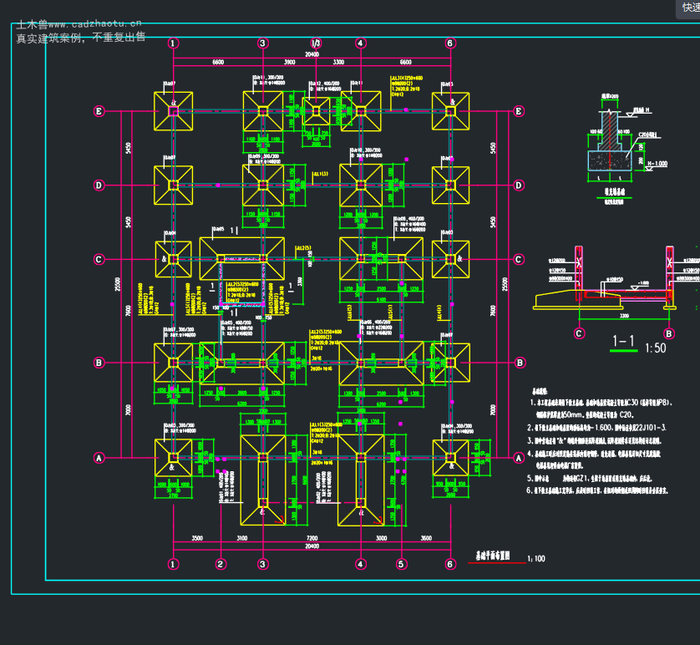Click the axis 6 bubble above the plan
Viewport: 700px width, 645px height.
450,43
